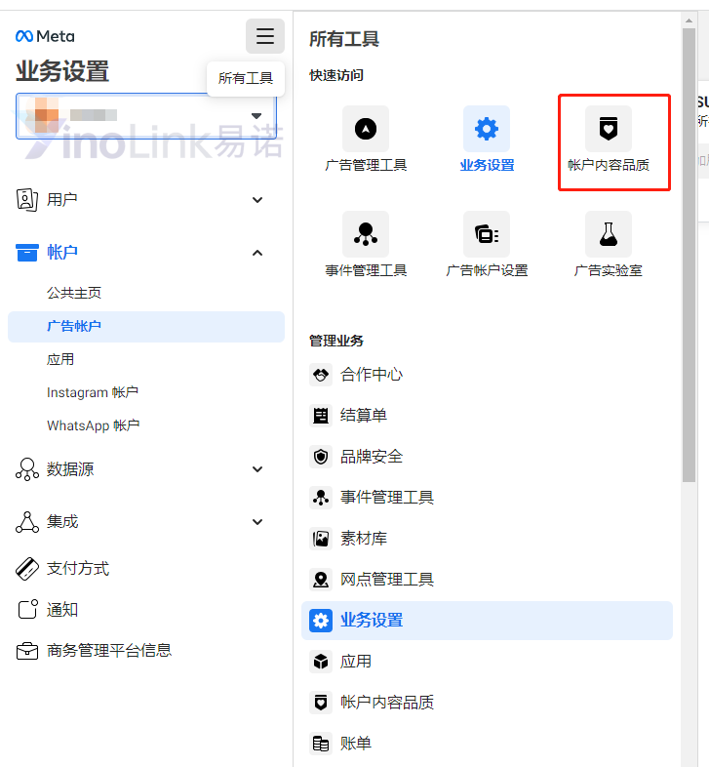Click 网点管理工具 link text
The image size is (709, 767).
(387, 580)
